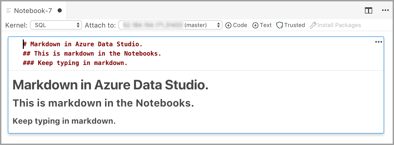Click the rendered 'Markdown in Azure Data Studio.' heading
The height and width of the screenshot is (145, 394).
111,85
